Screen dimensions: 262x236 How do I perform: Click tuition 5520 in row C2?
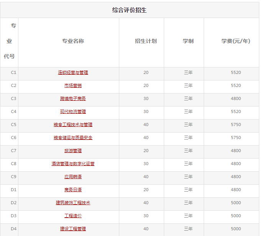tap(236, 85)
